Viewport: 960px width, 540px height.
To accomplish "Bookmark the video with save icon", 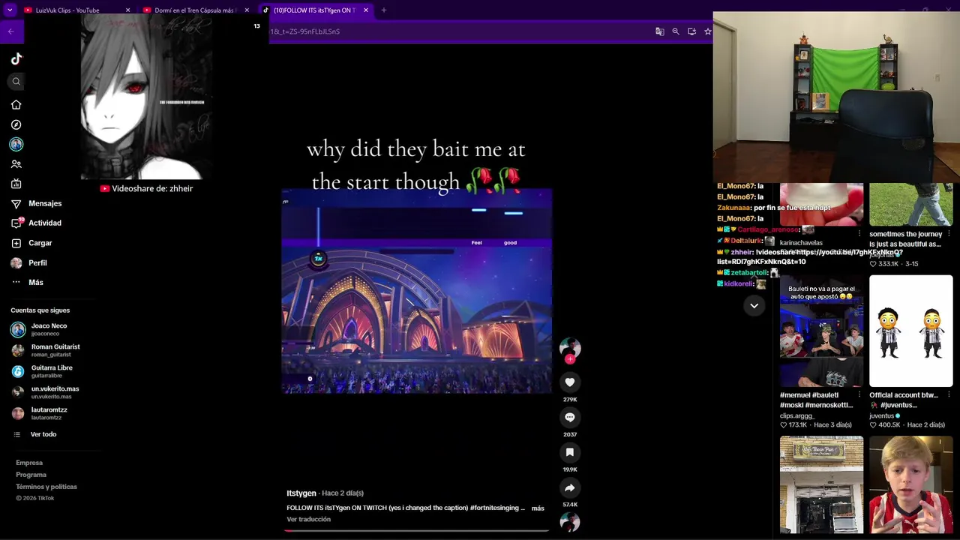I will pyautogui.click(x=570, y=452).
